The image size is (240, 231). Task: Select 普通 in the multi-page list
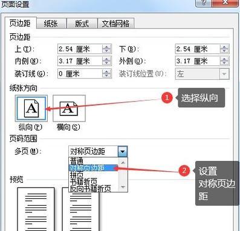(94, 161)
